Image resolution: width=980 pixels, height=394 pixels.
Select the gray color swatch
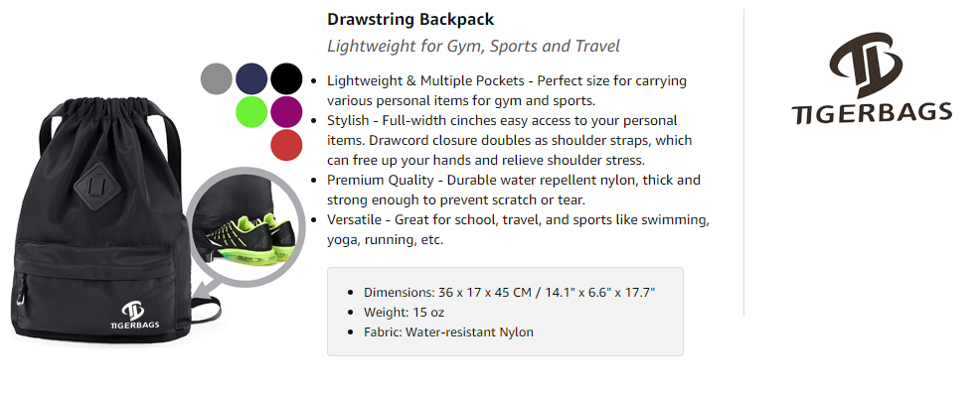click(217, 78)
